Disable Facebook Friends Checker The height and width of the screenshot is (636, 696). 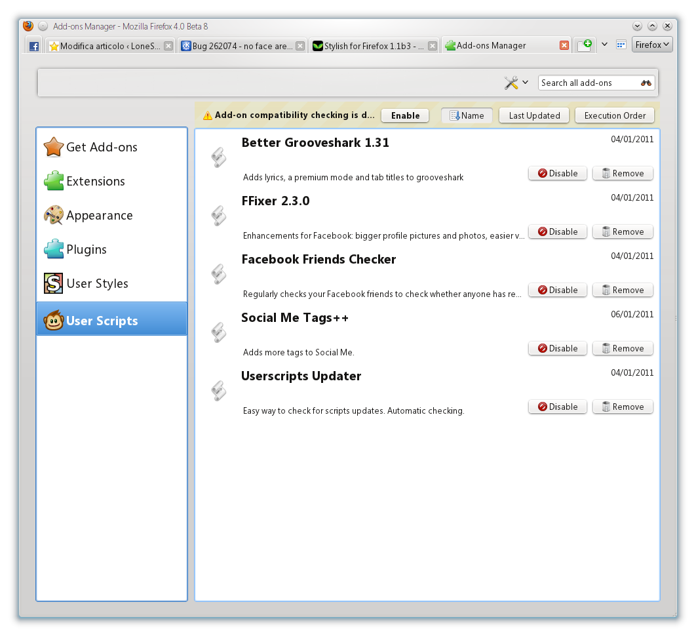[x=558, y=290]
